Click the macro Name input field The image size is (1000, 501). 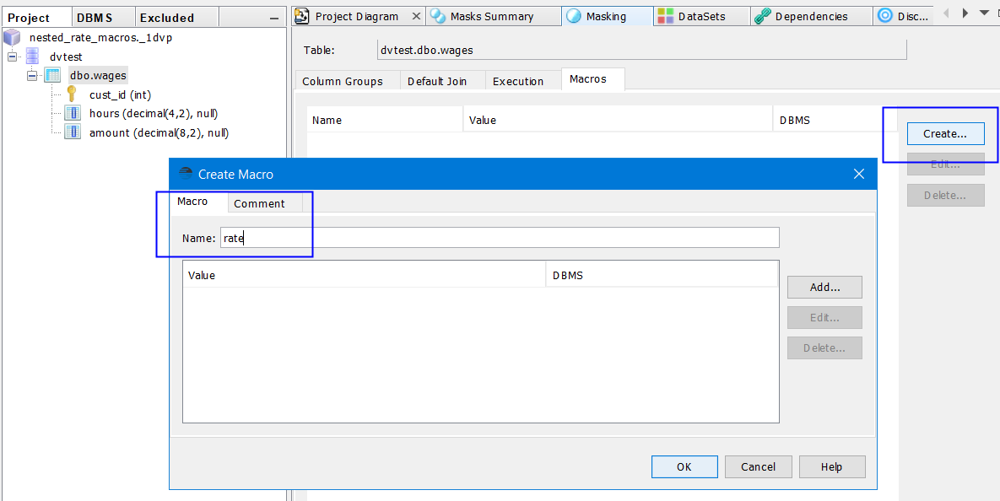[x=500, y=238]
